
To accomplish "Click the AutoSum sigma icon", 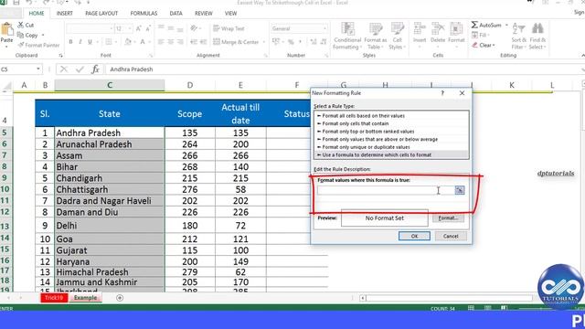I will tap(474, 25).
